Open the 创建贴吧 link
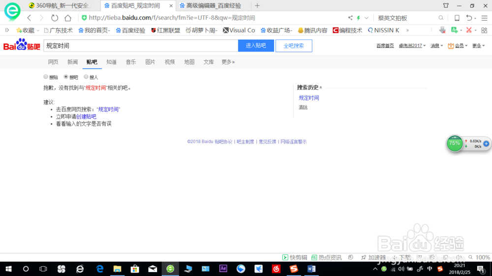 (x=86, y=116)
